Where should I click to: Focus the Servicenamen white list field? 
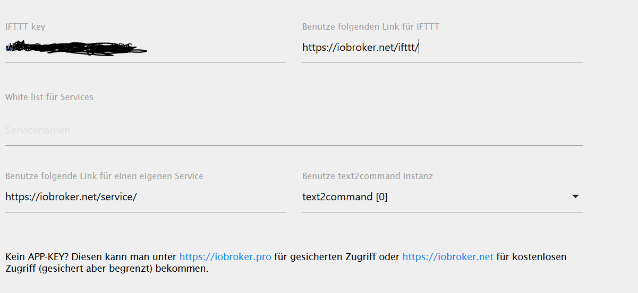tap(294, 130)
